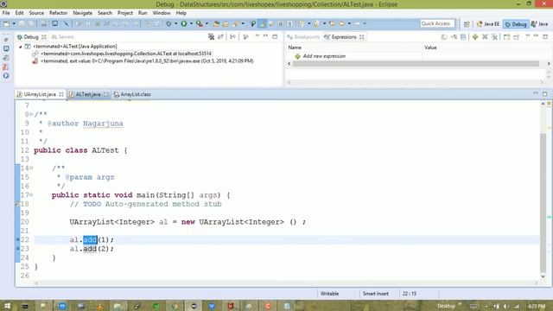Click the Collapse All icon in Expressions view
Screen dimensions: 553x311
463,36
